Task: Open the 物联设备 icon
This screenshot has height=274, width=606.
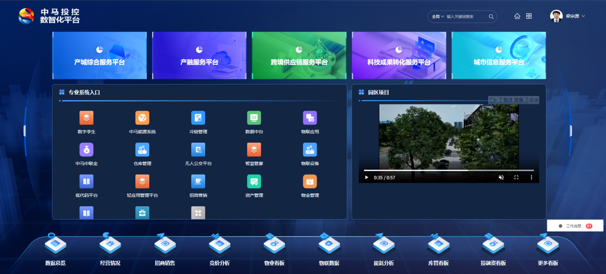Action: (310, 149)
